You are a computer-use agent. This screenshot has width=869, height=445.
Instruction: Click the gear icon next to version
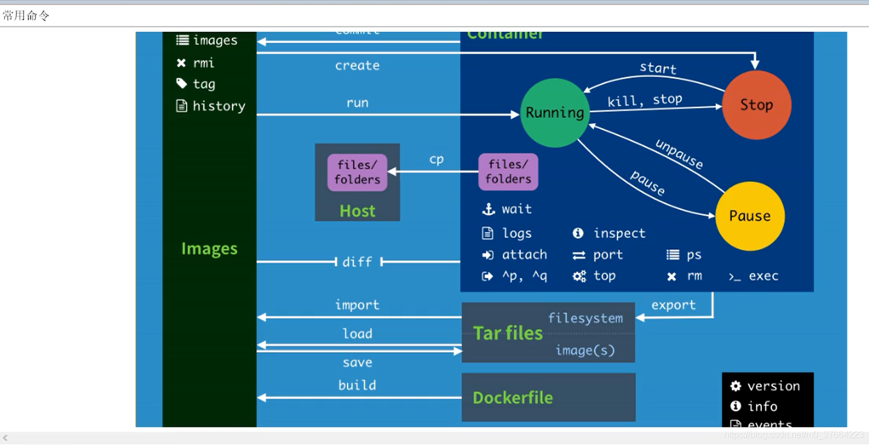pos(736,386)
